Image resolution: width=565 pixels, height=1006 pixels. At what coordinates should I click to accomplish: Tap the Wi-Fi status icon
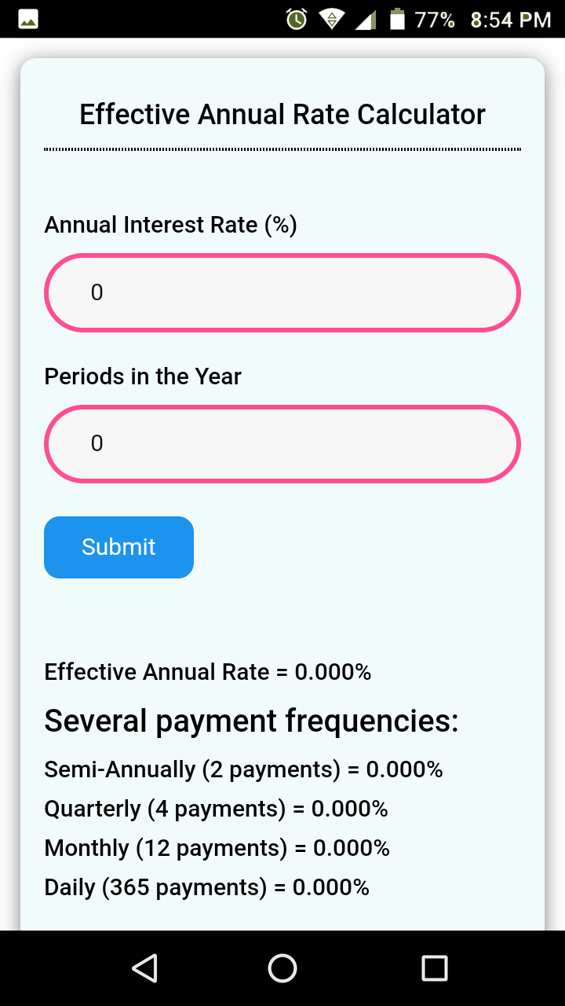point(332,19)
